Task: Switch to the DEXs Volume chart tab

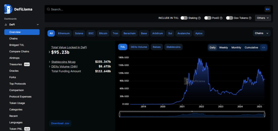Action: tap(139, 47)
